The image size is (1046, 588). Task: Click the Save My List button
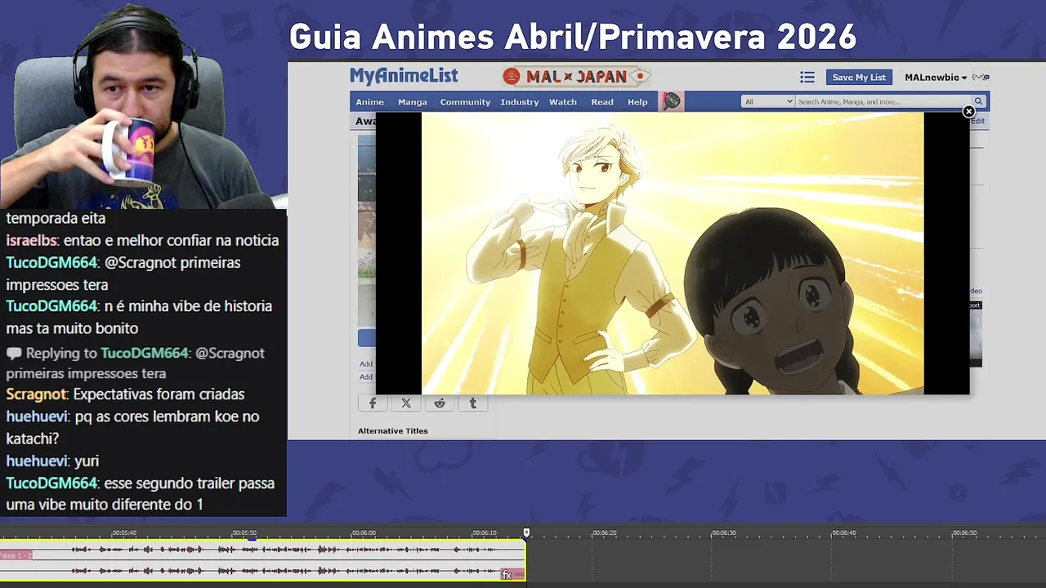pos(859,77)
